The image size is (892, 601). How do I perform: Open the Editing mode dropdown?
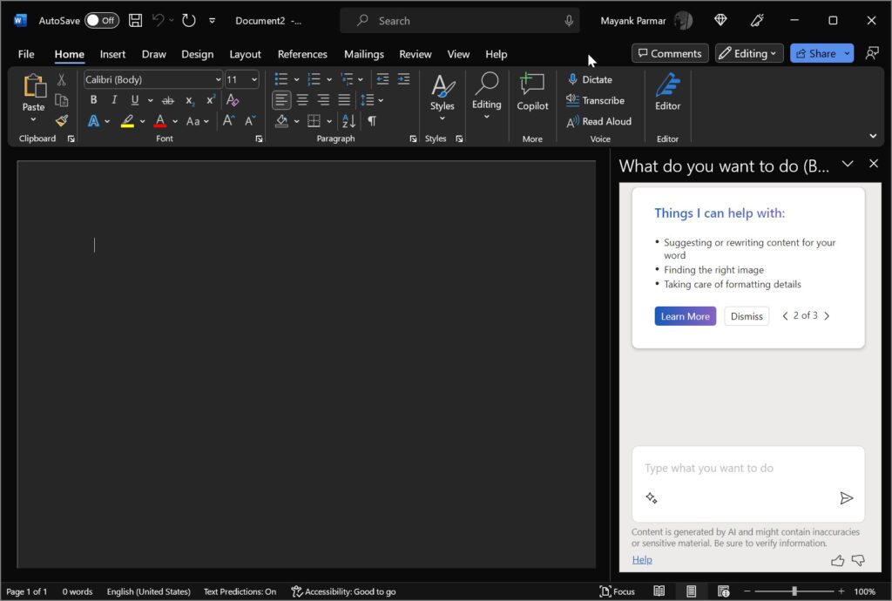click(x=748, y=53)
